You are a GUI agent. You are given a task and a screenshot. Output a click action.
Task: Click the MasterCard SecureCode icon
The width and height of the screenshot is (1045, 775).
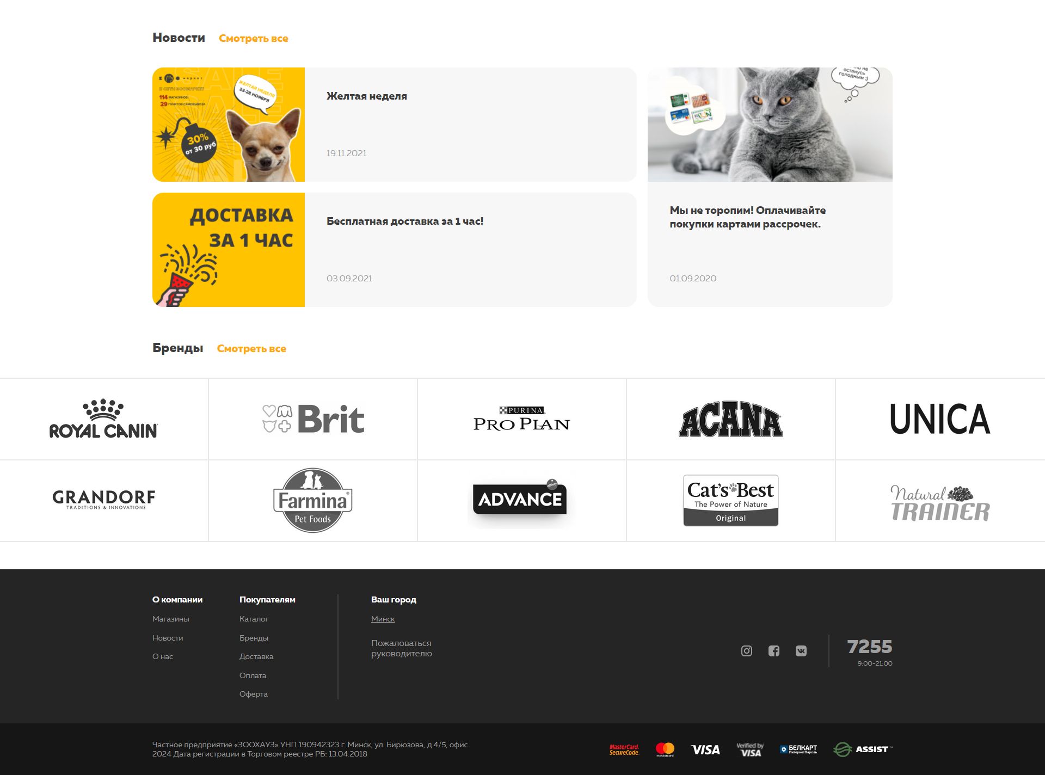[624, 749]
